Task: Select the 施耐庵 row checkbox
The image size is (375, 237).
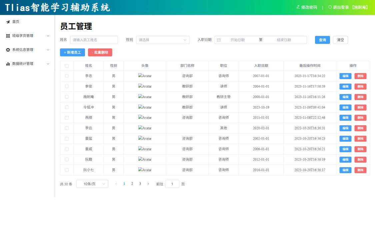Action: pyautogui.click(x=67, y=97)
